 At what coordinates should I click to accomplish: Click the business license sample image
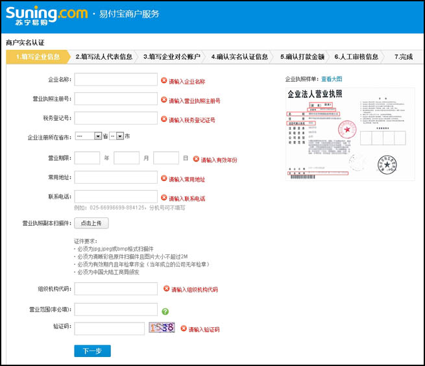point(350,134)
